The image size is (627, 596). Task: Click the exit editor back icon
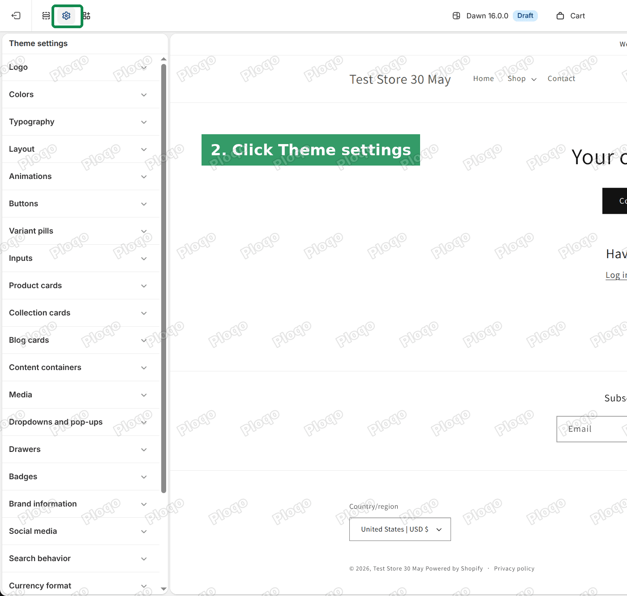[16, 16]
